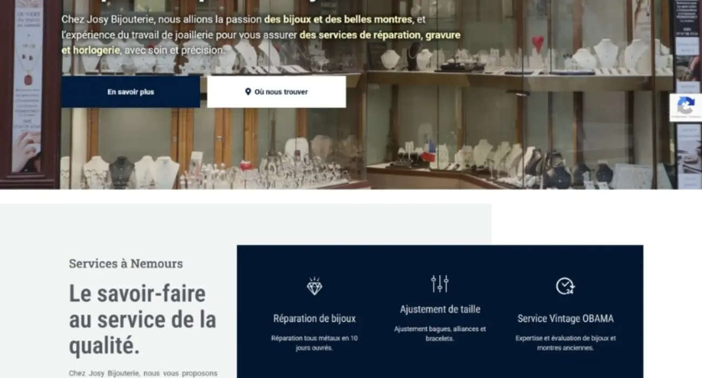Click the red heart in the shop window
Viewport: 702px width, 378px height.
click(538, 43)
